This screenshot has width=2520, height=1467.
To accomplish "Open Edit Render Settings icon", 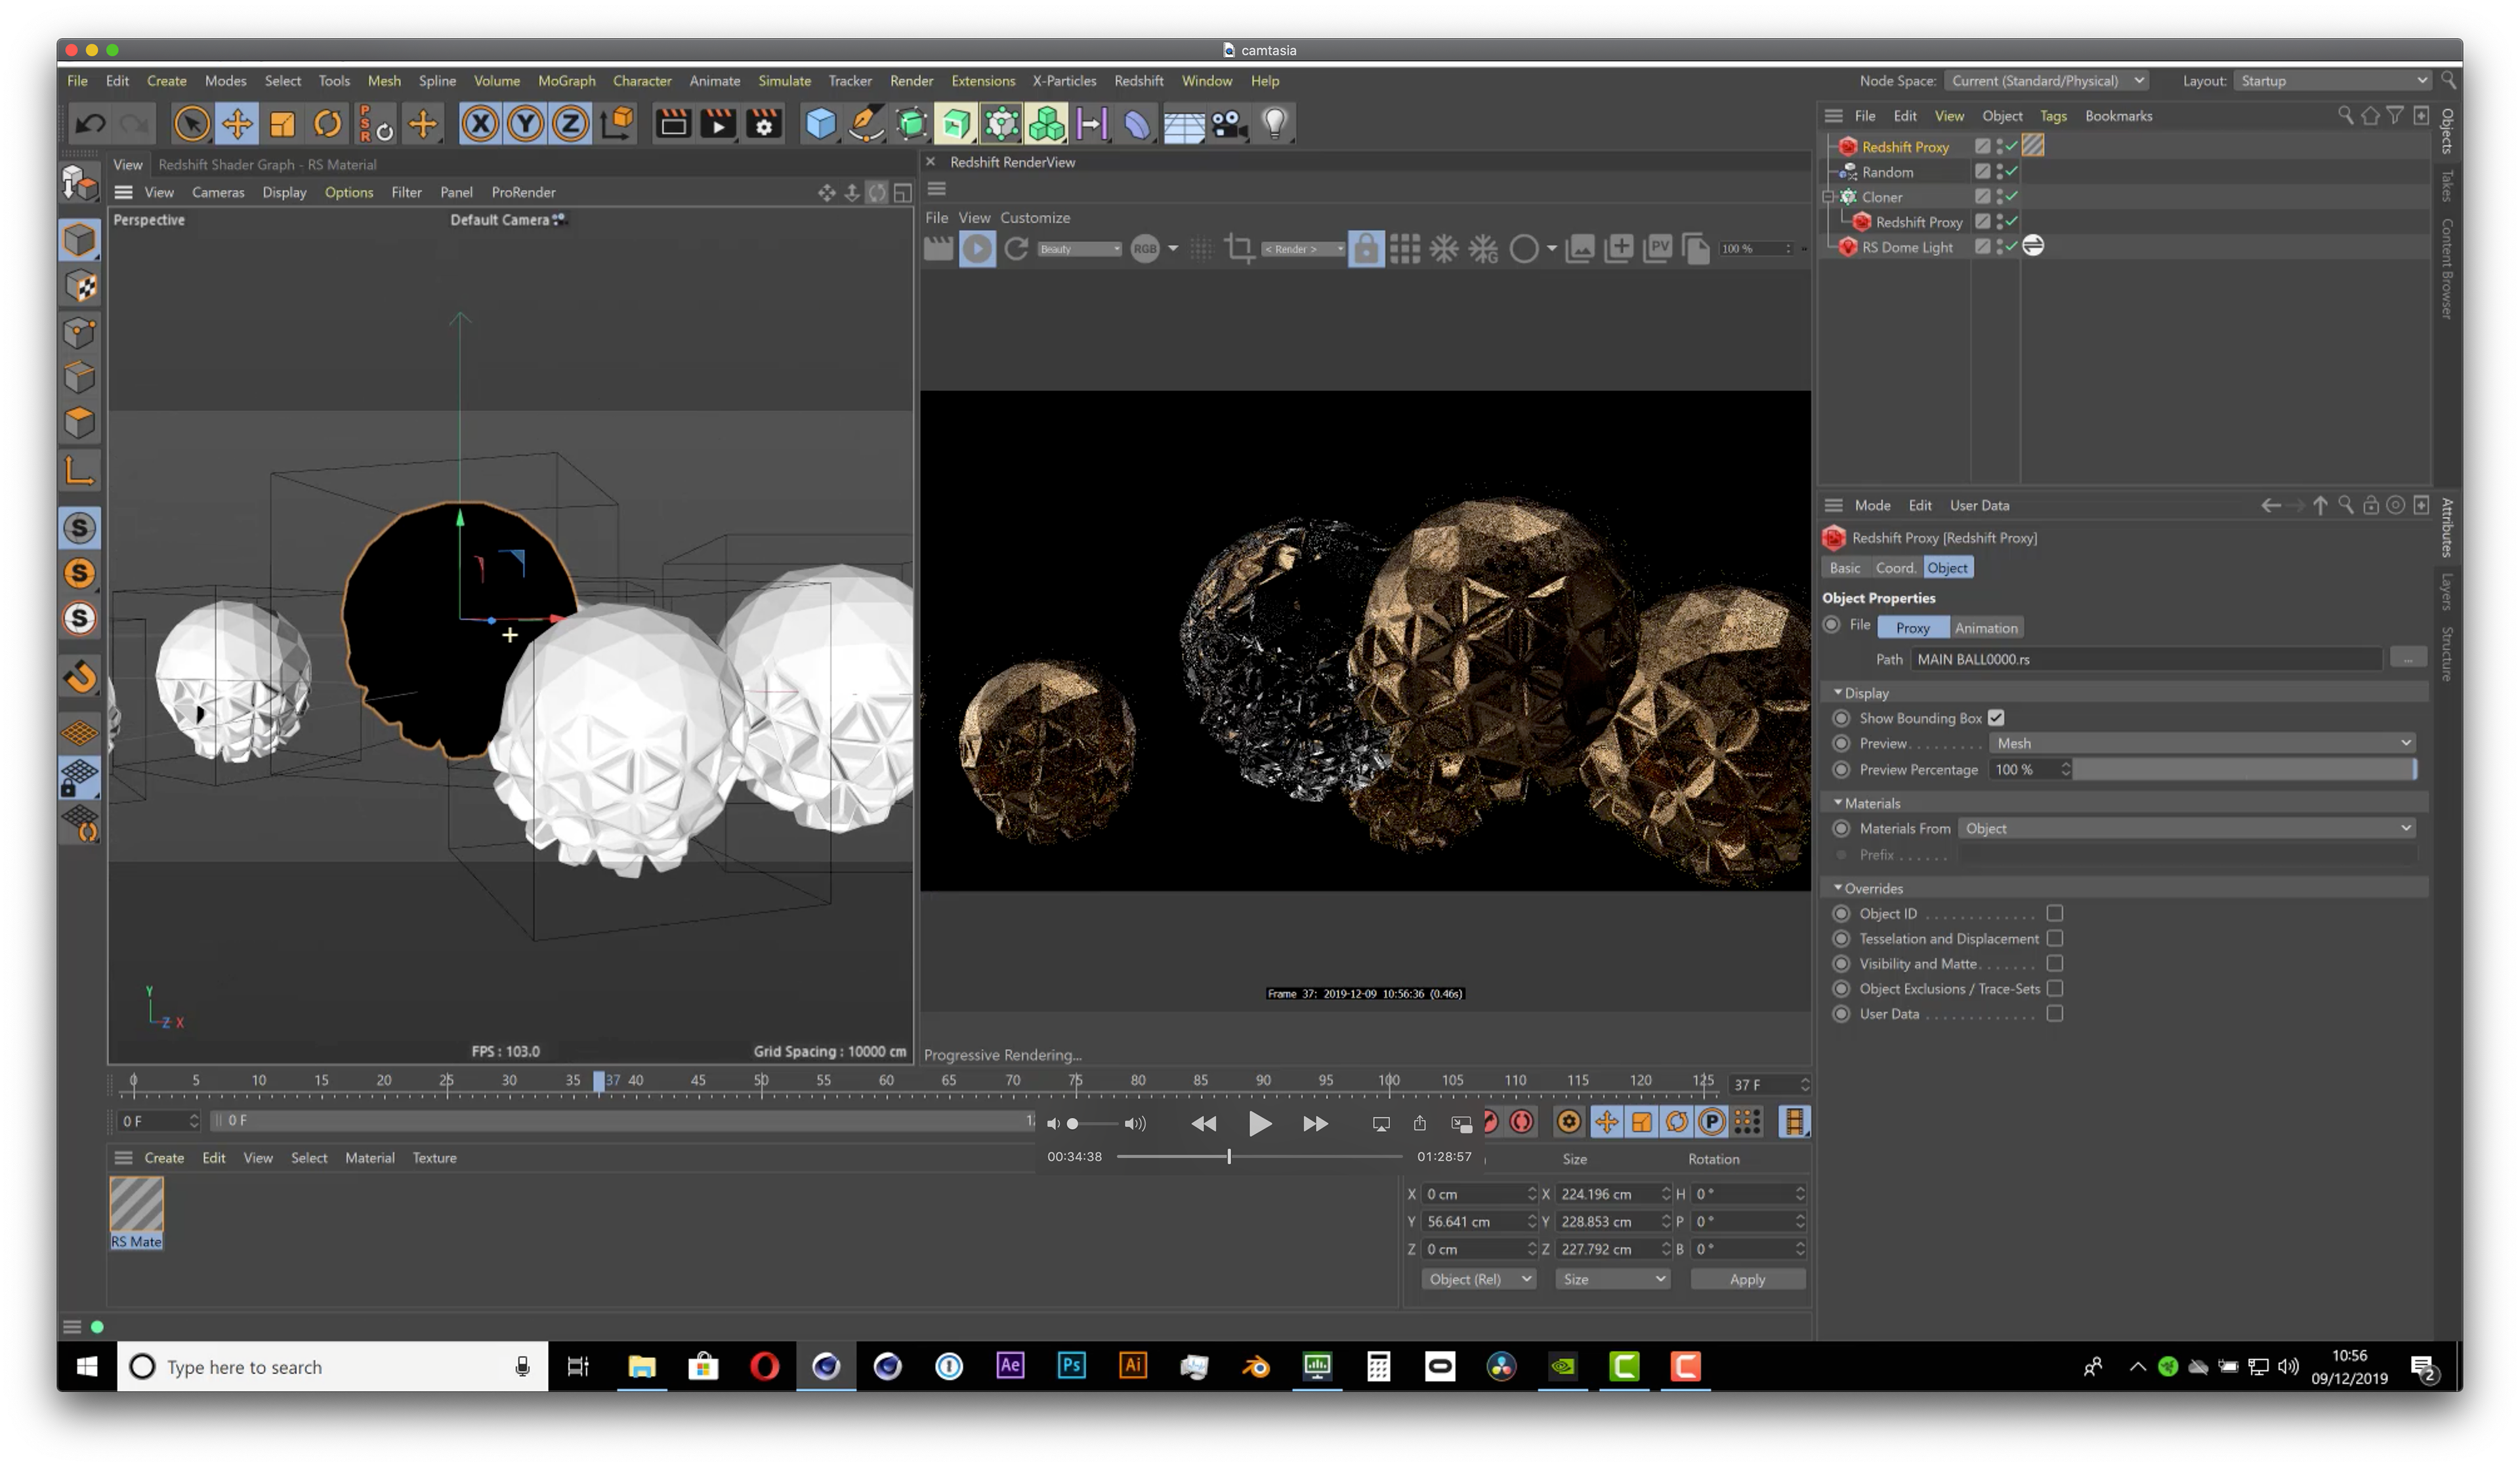I will (764, 124).
